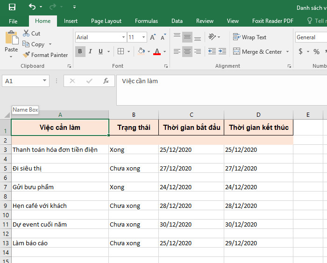Click Tell me lightbulb icon
Screen dimensions: 327x263
pyautogui.click(x=310, y=21)
